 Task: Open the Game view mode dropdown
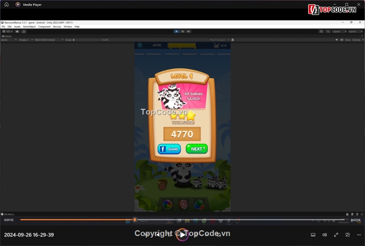[9, 40]
